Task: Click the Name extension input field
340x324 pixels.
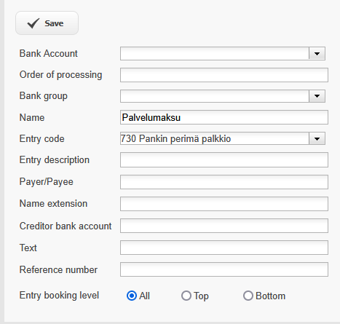Action: 224,204
